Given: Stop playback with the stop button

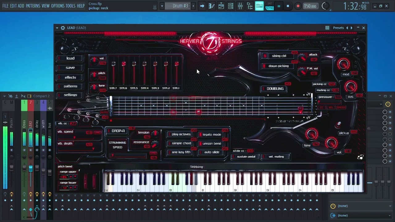Looking at the screenshot, I should click(288, 6).
